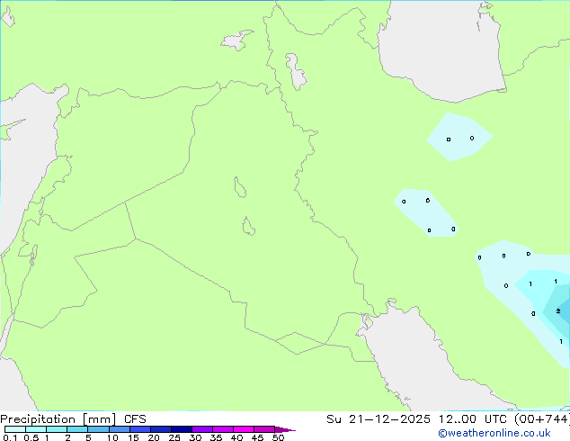Screen dimensions: 570x441
Task: Click the legend label '40'
Action: [x=236, y=437]
